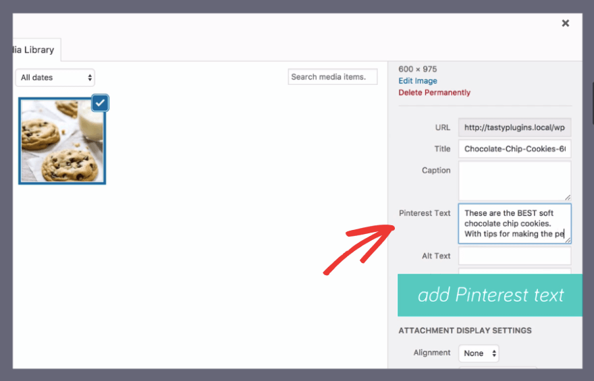The width and height of the screenshot is (594, 381).
Task: Uncheck the selected cookie image checkmark
Action: coord(100,103)
